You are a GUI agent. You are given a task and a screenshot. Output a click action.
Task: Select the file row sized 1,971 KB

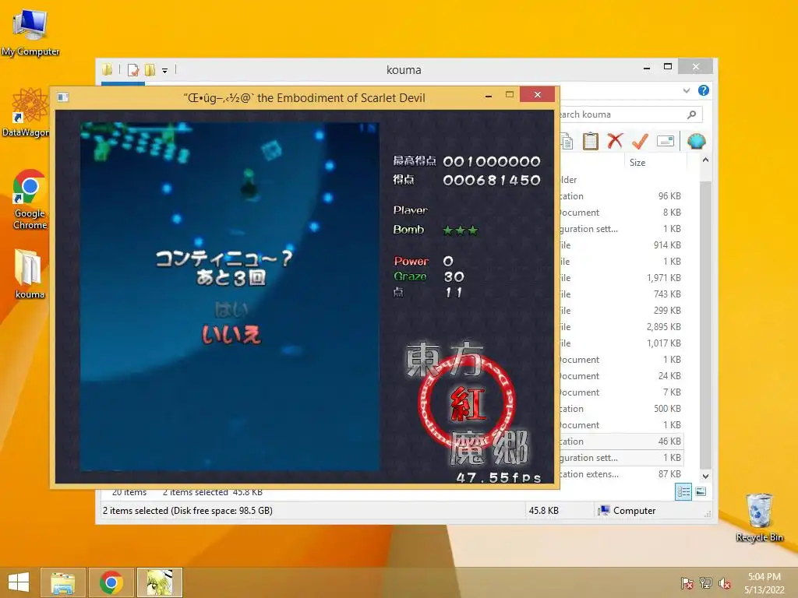[621, 278]
